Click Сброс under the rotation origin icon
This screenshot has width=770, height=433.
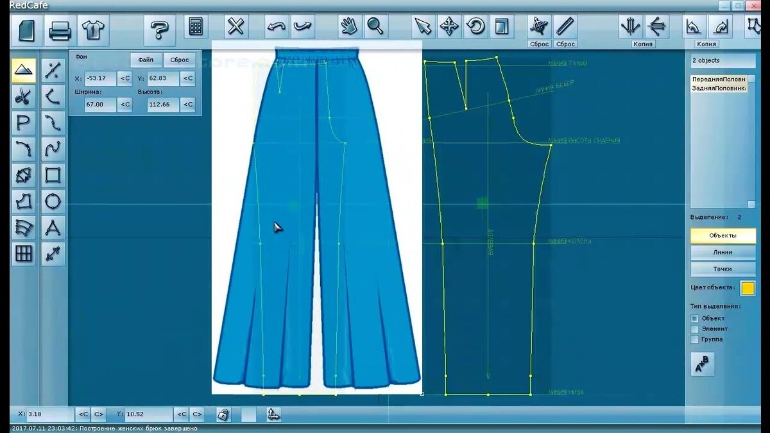coord(539,44)
